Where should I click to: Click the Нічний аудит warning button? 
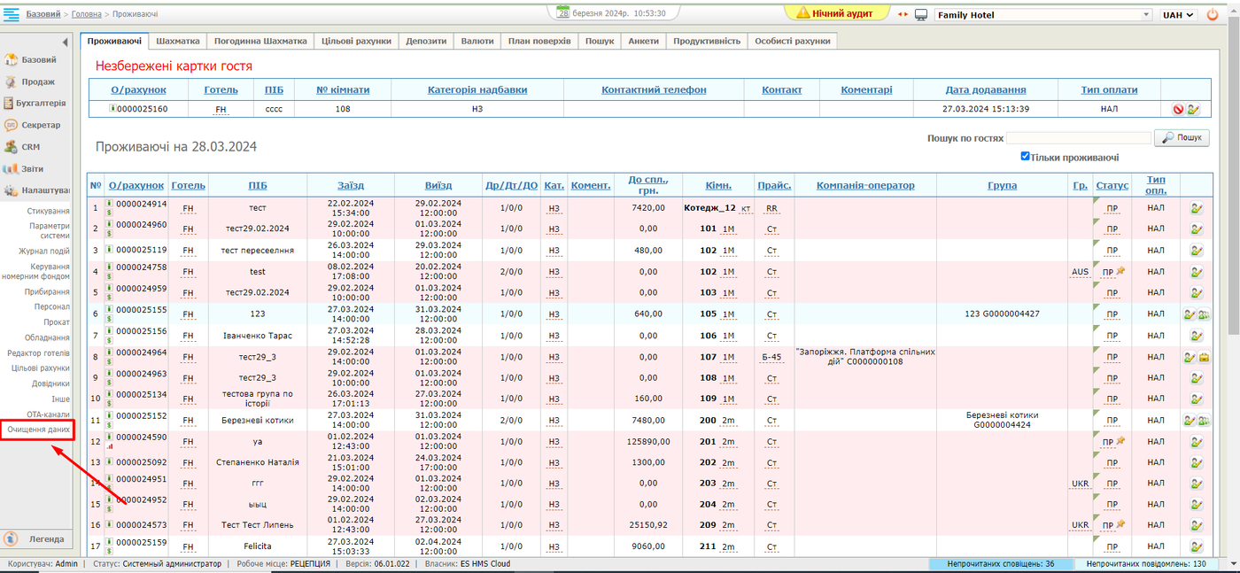(x=834, y=13)
